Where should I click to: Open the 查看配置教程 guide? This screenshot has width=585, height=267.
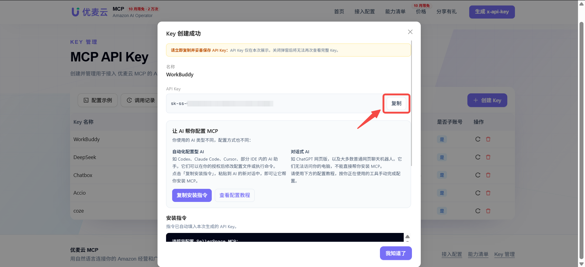click(x=235, y=195)
